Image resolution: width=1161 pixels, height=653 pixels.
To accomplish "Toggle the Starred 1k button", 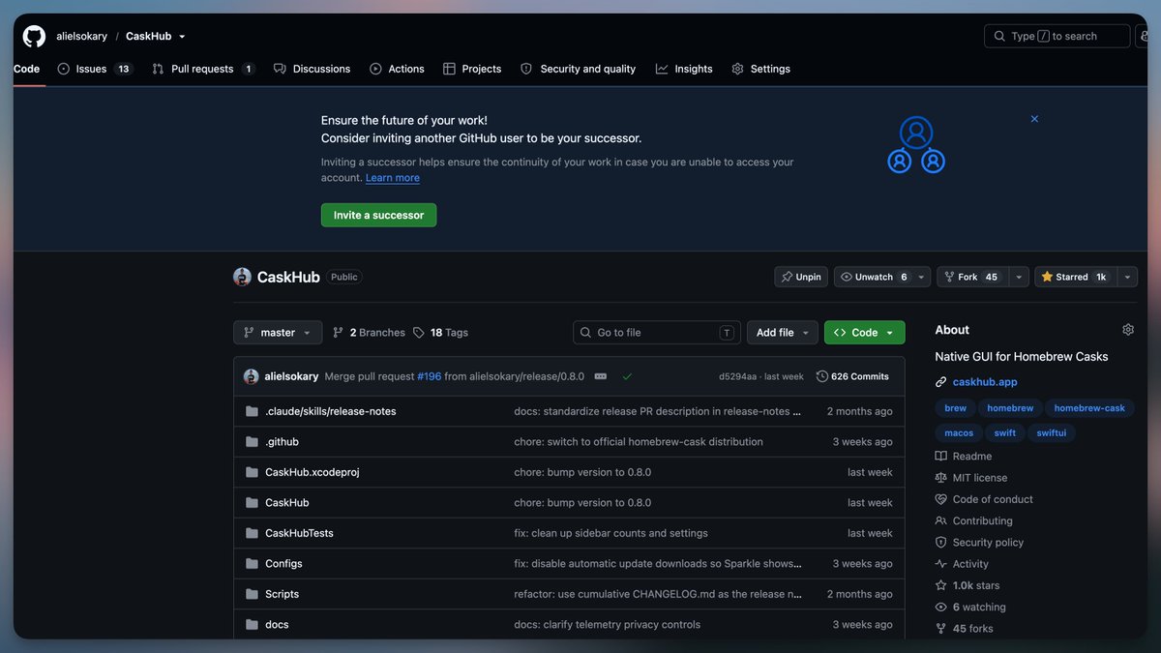I will [1075, 277].
